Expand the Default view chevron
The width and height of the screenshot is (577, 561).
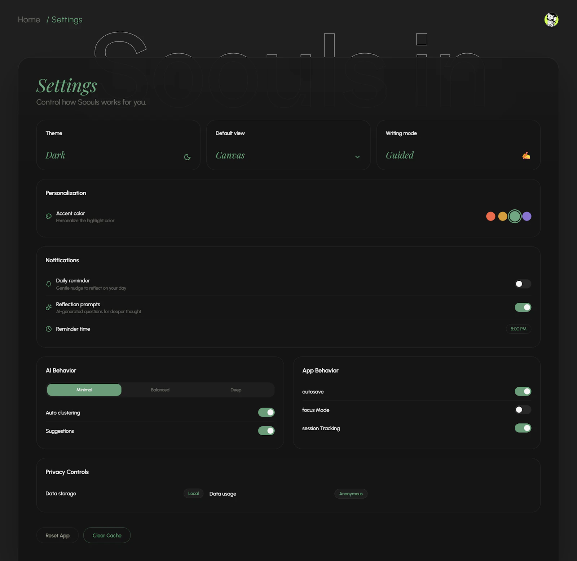357,157
